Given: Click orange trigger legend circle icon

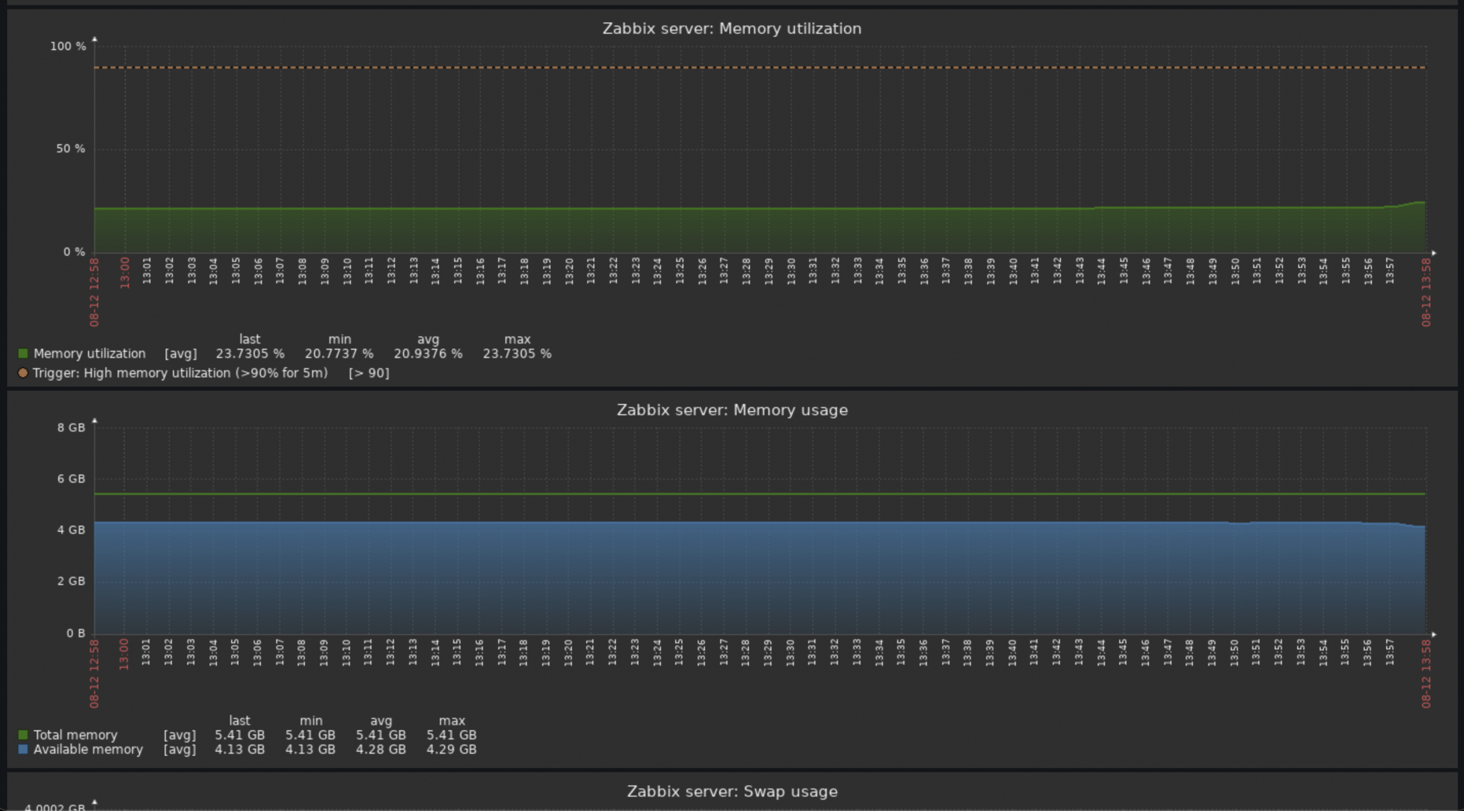Looking at the screenshot, I should (23, 373).
